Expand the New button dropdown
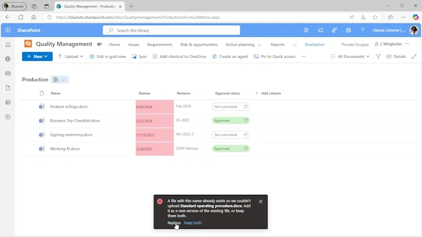Viewport: 422px width, 237px height. point(38,56)
